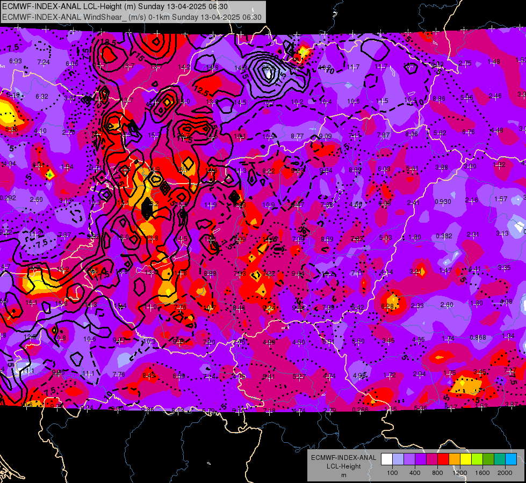Click the 3.30 wind shear value
This screenshot has width=526, height=483.
click(x=470, y=166)
